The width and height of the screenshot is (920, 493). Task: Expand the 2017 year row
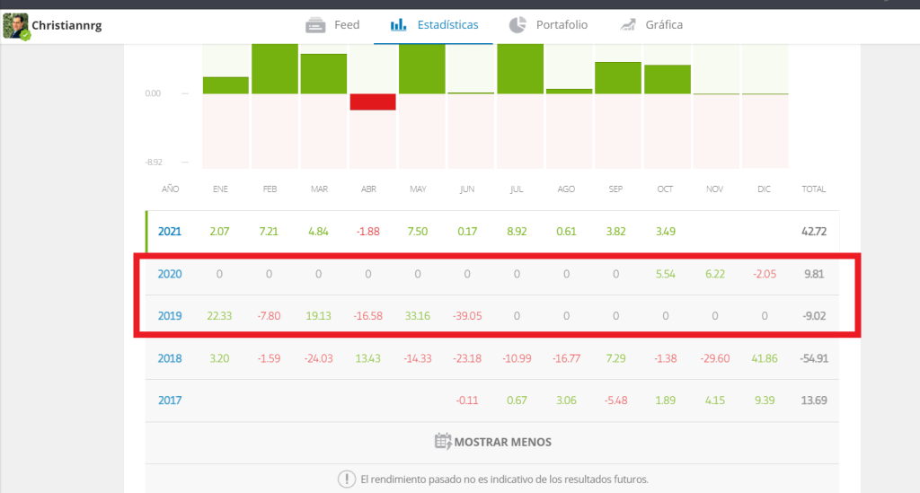tap(170, 401)
